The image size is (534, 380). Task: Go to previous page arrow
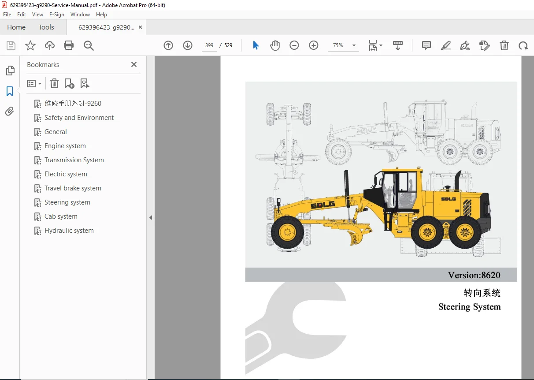coord(168,45)
